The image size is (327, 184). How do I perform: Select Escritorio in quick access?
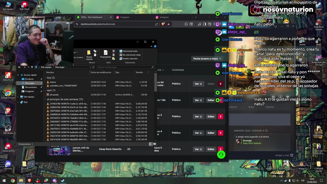pos(29,79)
